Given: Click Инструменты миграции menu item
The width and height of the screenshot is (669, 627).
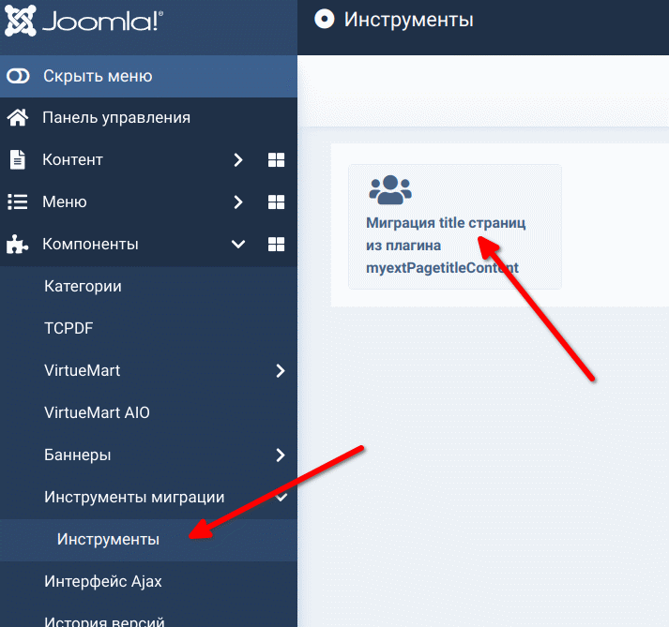Looking at the screenshot, I should tap(134, 497).
